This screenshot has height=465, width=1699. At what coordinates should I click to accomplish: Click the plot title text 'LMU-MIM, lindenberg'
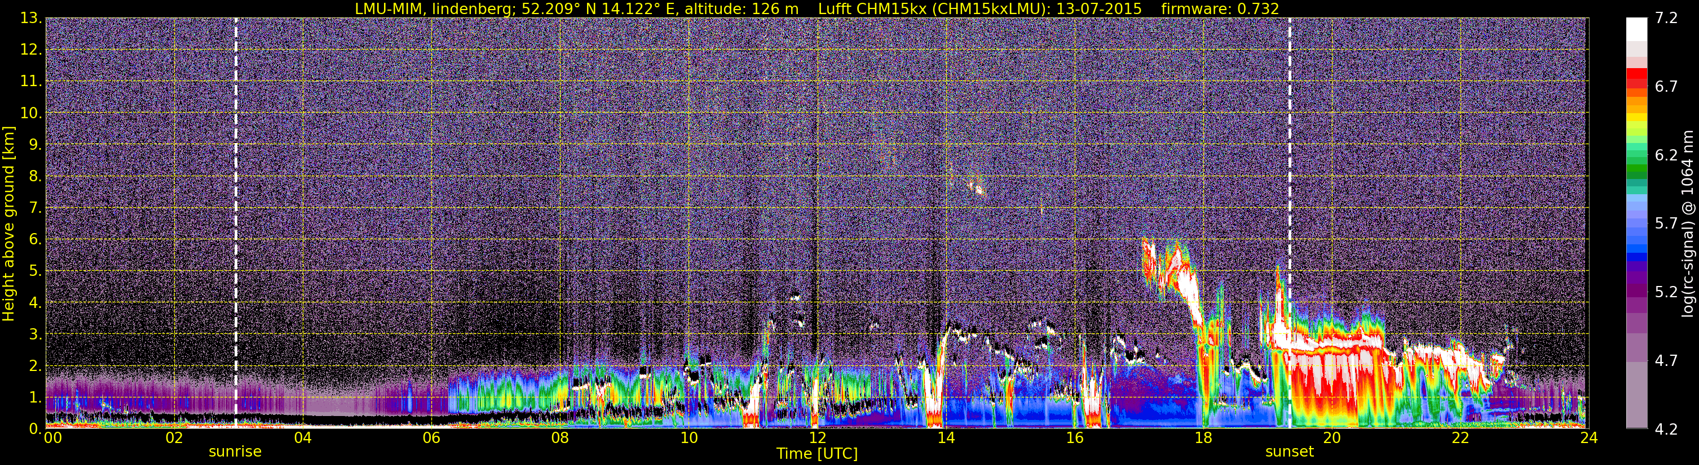[435, 9]
